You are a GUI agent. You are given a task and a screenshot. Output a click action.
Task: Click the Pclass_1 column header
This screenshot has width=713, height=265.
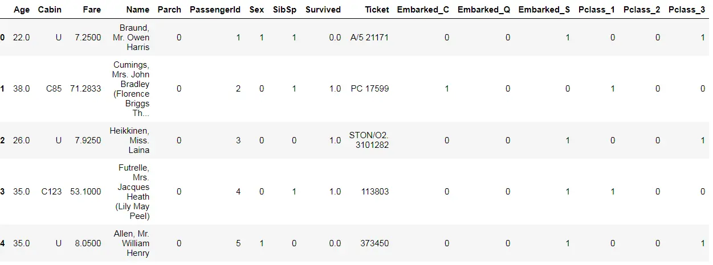596,10
